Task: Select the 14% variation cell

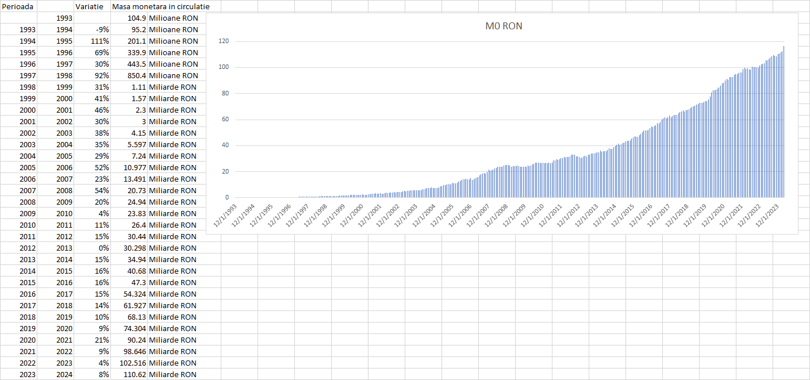Action: tap(93, 305)
